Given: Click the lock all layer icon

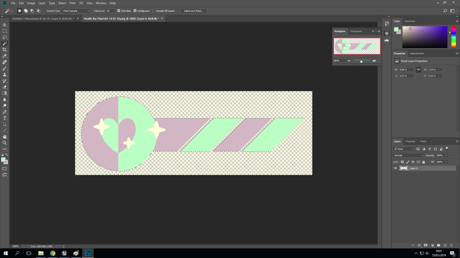Looking at the screenshot, I should click(423, 162).
